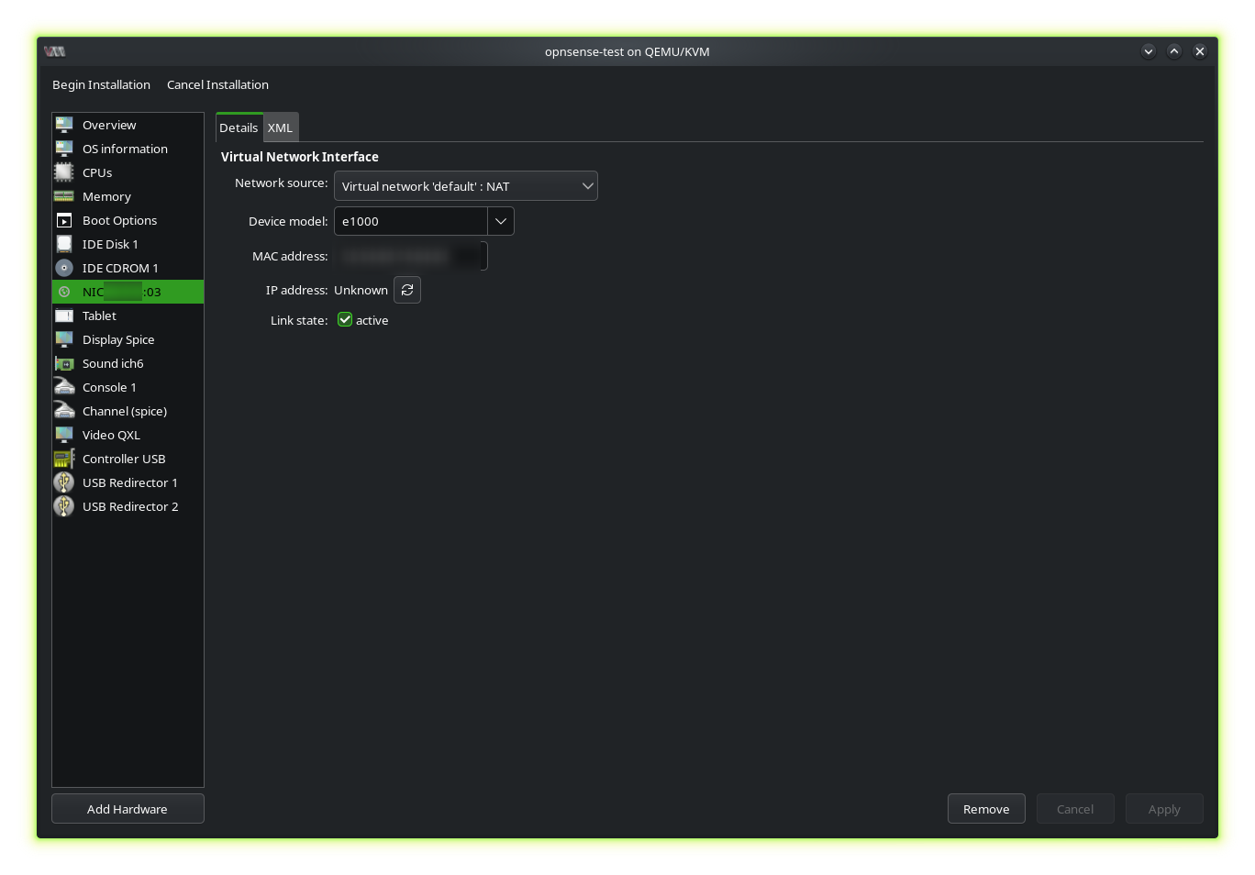
Task: Open the Network source dropdown
Action: click(x=465, y=186)
